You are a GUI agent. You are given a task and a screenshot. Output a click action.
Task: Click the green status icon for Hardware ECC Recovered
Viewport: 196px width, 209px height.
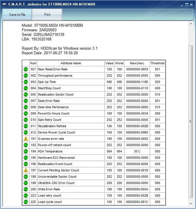(26, 158)
